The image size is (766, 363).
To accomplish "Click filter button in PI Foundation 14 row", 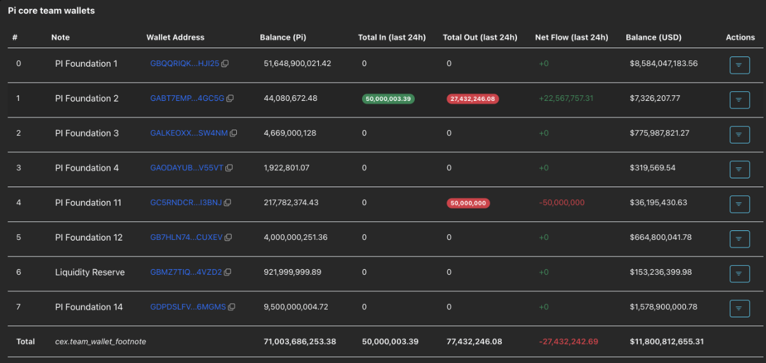I will [x=739, y=308].
